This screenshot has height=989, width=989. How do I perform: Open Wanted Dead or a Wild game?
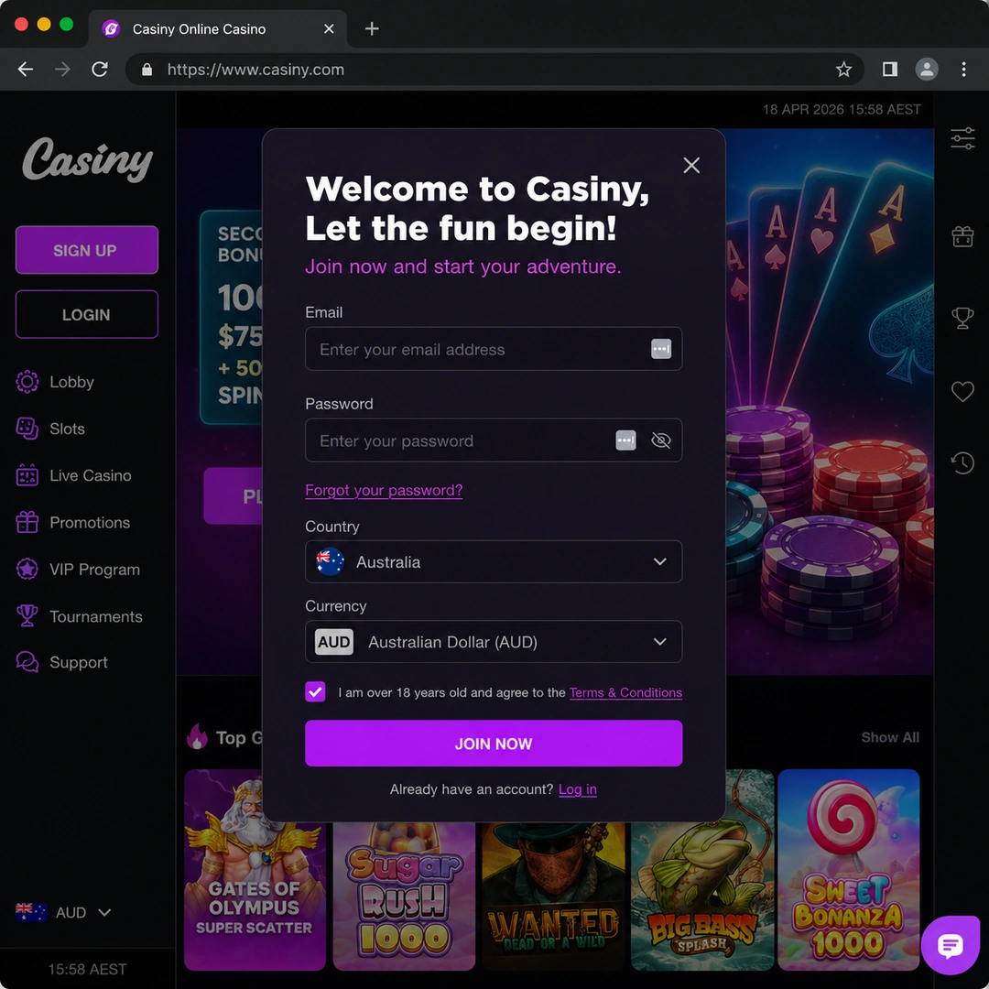coord(553,896)
